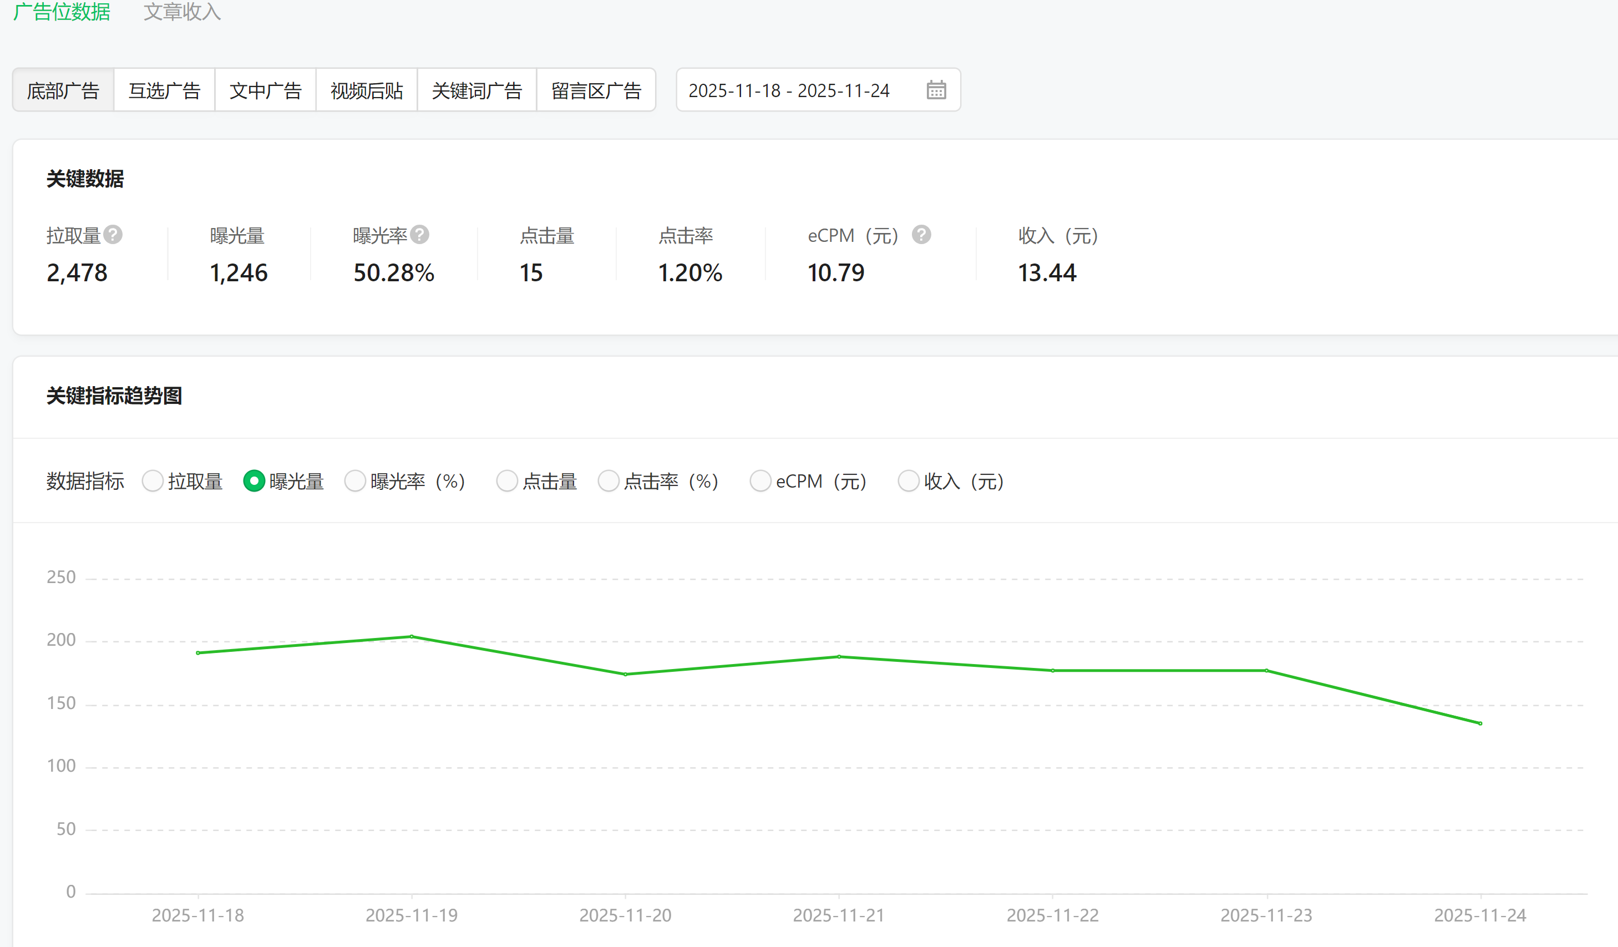
Task: Open the date range picker field
Action: click(790, 90)
